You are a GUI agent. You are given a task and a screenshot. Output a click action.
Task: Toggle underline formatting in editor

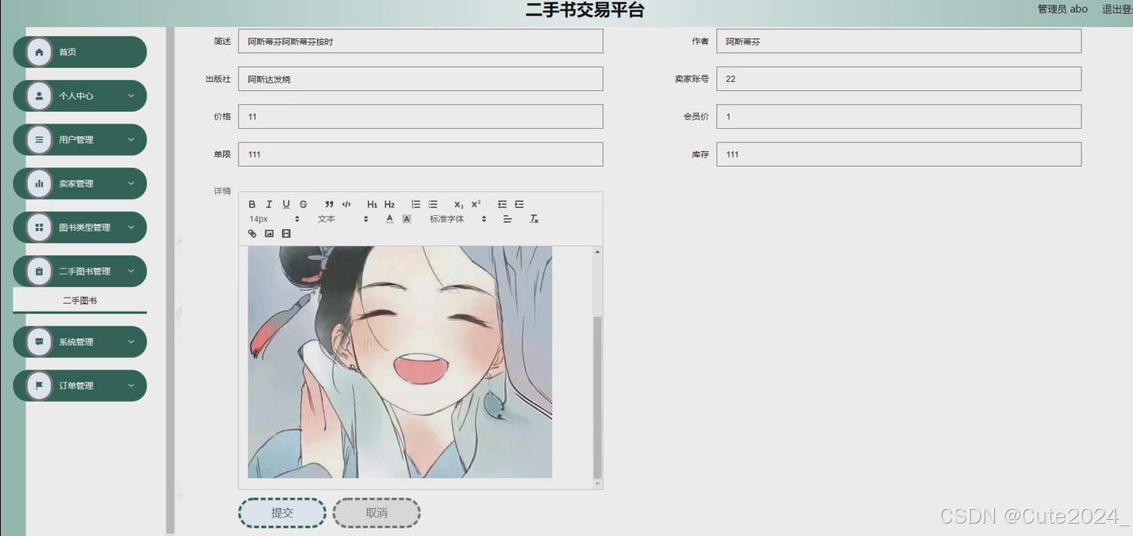pos(286,204)
